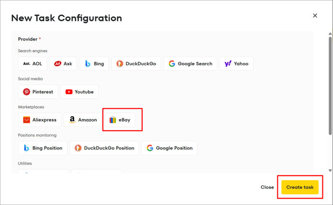Close the dialog with the X icon
This screenshot has width=333, height=205.
click(x=315, y=15)
